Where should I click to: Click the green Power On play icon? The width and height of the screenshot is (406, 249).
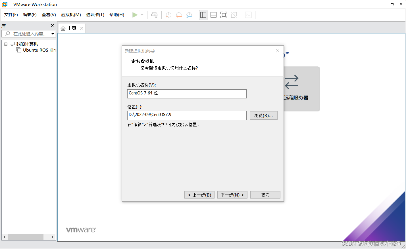point(135,15)
